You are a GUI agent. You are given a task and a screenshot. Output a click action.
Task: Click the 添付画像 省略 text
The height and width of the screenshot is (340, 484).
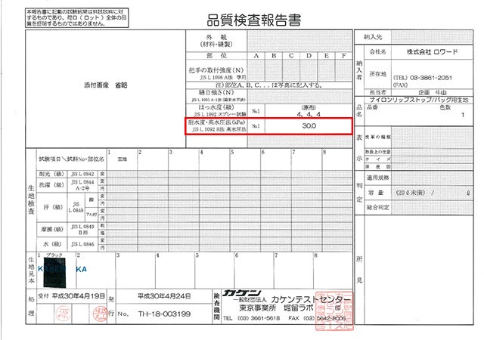click(98, 87)
